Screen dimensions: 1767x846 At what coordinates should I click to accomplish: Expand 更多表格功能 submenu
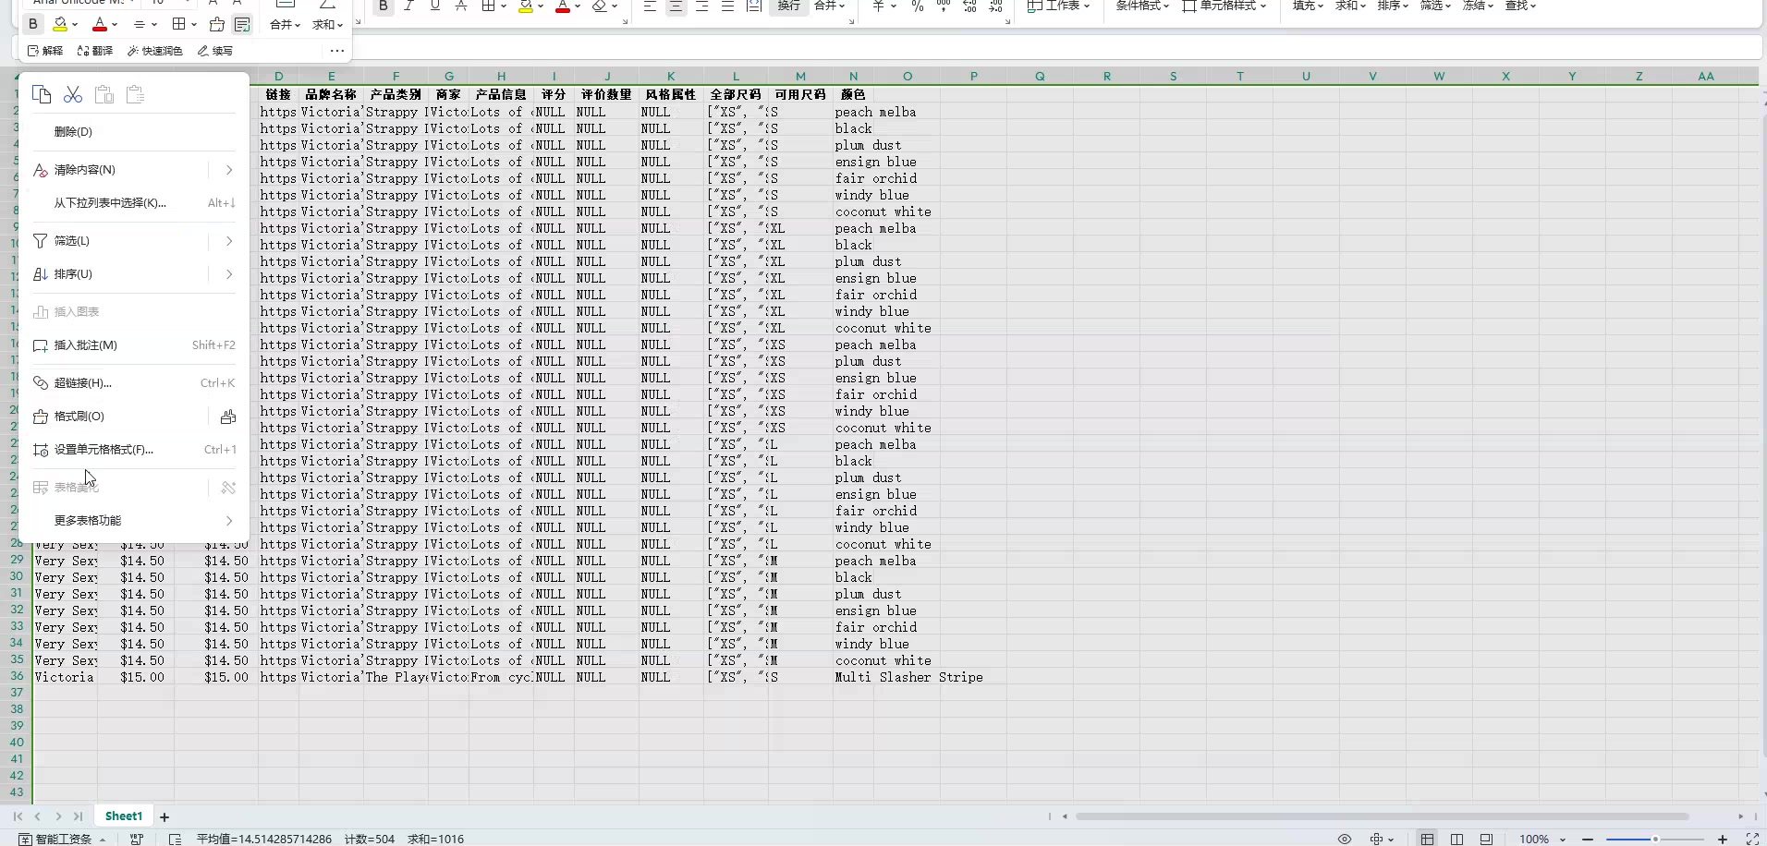point(134,521)
